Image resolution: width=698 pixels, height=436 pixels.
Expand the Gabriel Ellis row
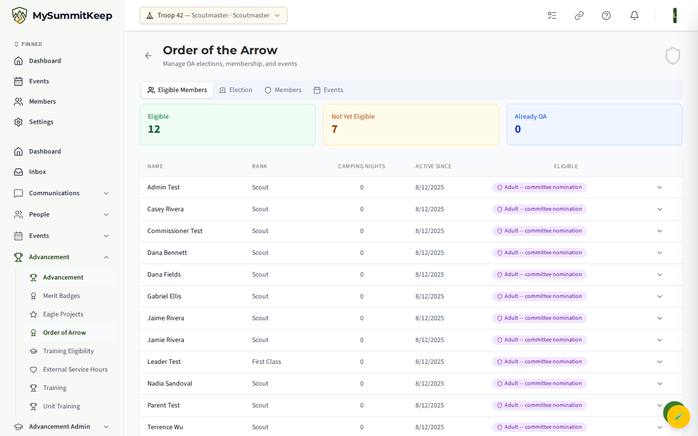660,296
